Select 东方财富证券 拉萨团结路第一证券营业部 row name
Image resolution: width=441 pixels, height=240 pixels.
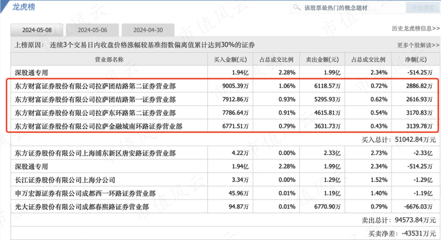(x=95, y=100)
